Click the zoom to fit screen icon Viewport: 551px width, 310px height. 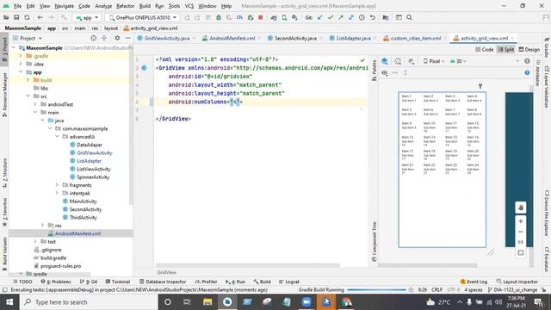(521, 252)
